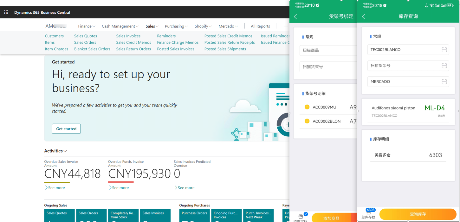Tap scan icon in MERCADO field
The width and height of the screenshot is (460, 222).
click(444, 82)
